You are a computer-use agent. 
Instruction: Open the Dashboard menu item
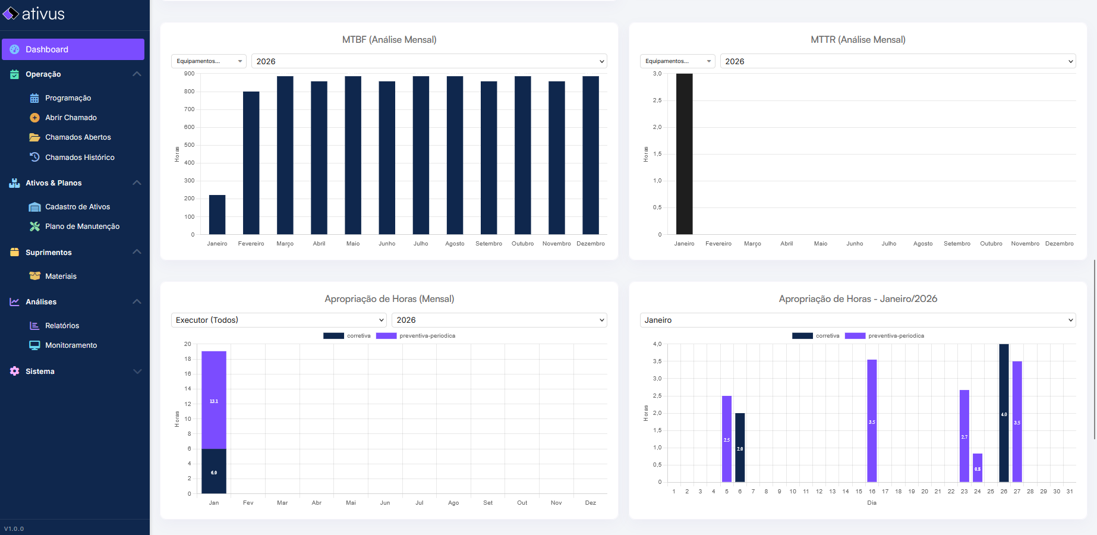coord(73,49)
